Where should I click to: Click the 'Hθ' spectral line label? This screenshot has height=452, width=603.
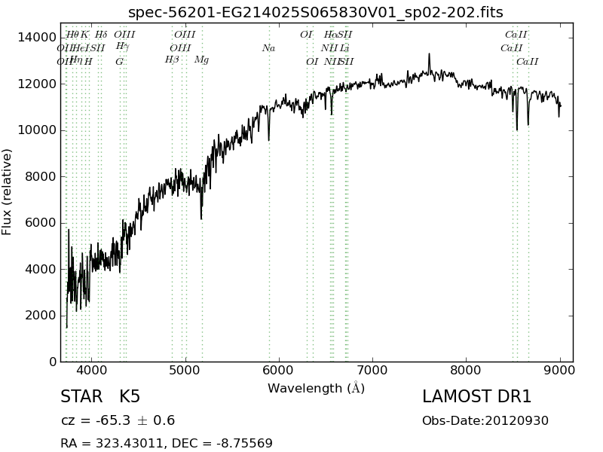click(x=72, y=35)
